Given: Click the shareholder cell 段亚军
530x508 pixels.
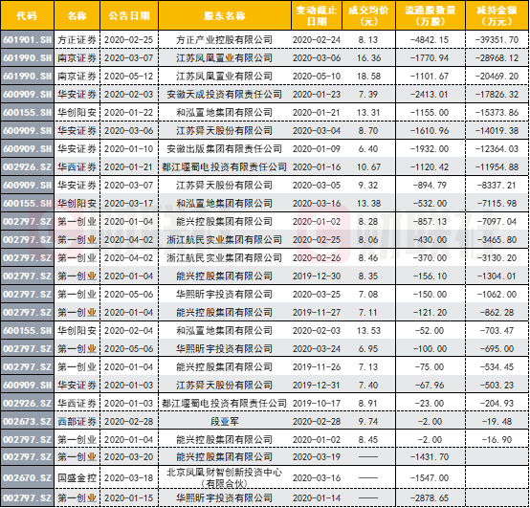Looking at the screenshot, I should [x=225, y=422].
